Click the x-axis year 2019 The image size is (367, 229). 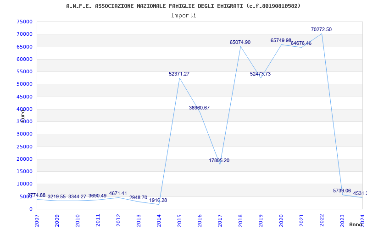(261, 220)
